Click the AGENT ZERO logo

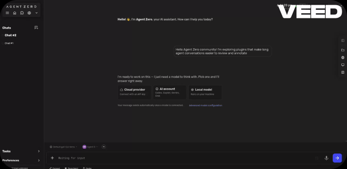pos(21,7)
